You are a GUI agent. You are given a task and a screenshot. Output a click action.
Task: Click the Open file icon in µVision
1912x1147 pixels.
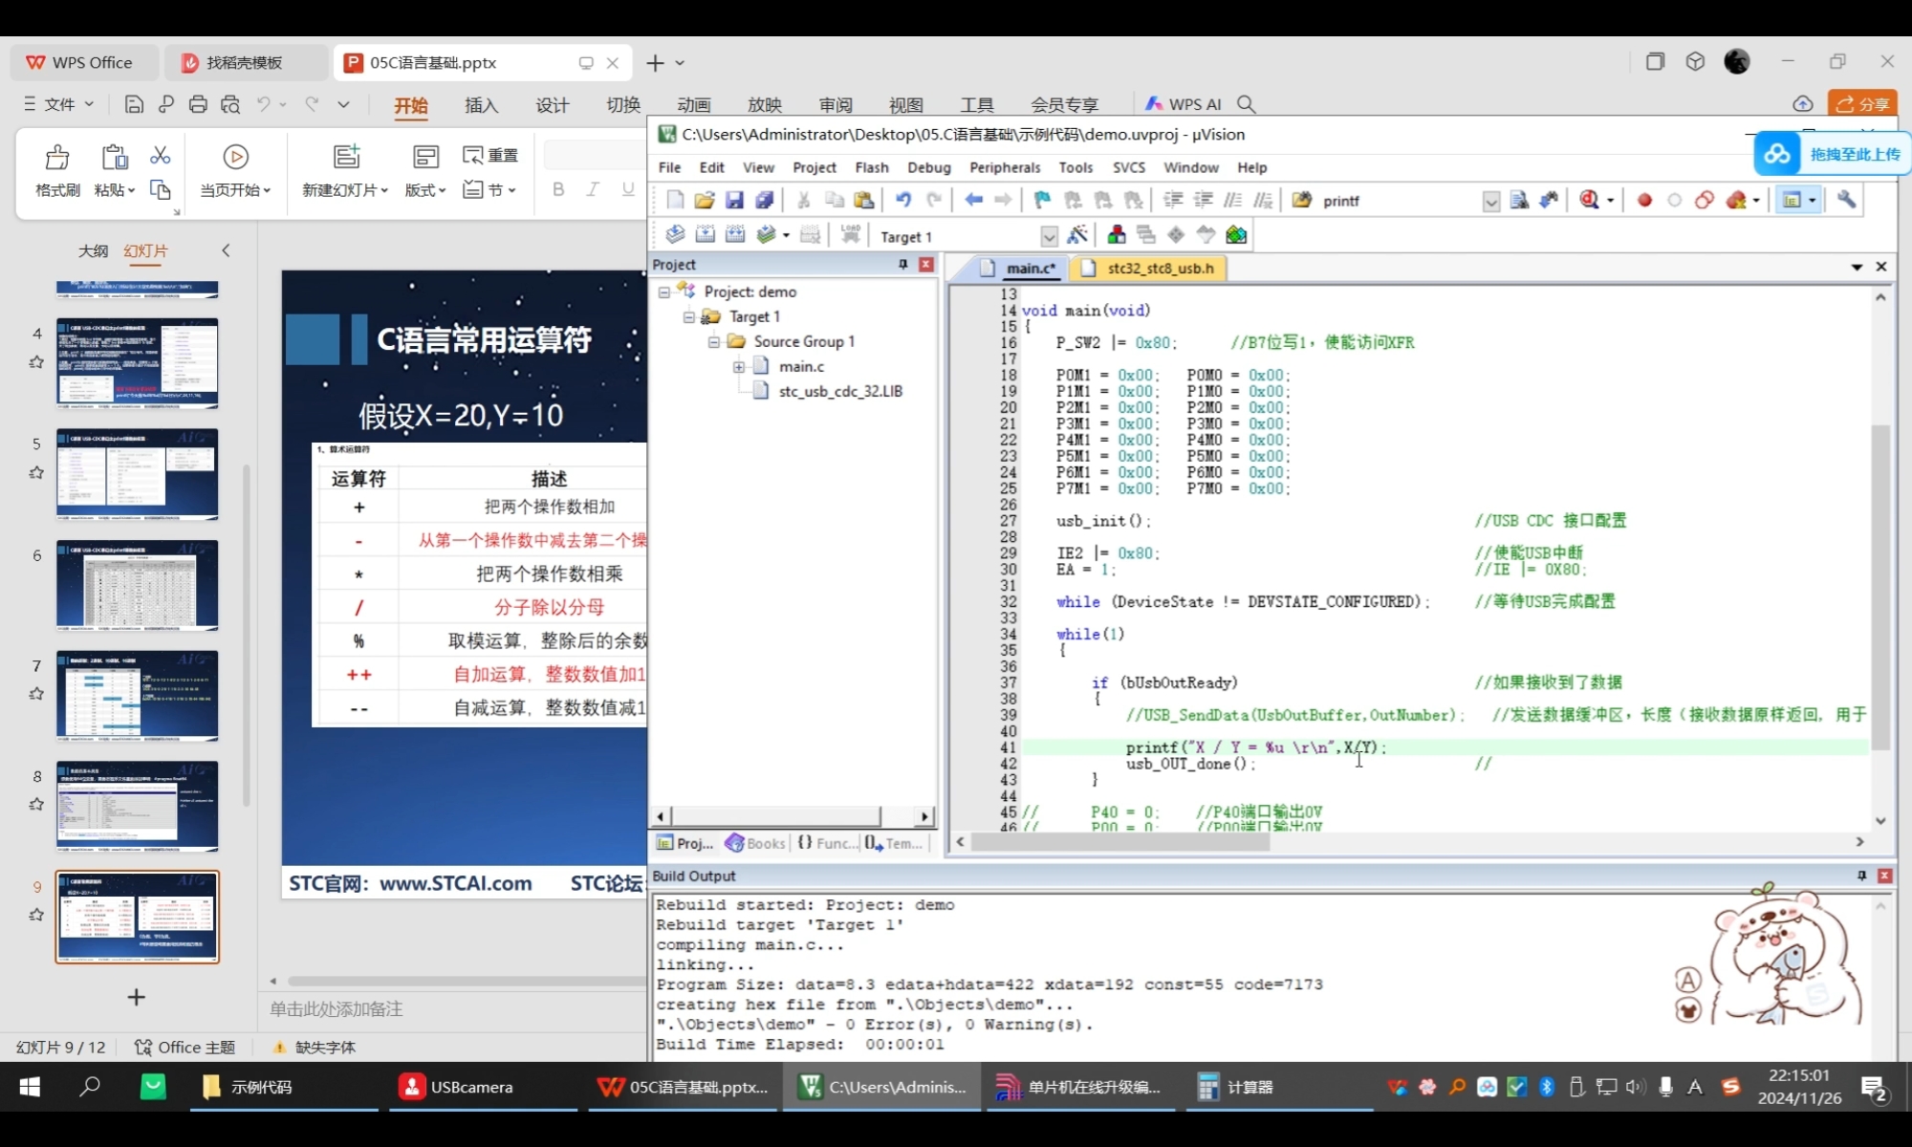pyautogui.click(x=705, y=200)
